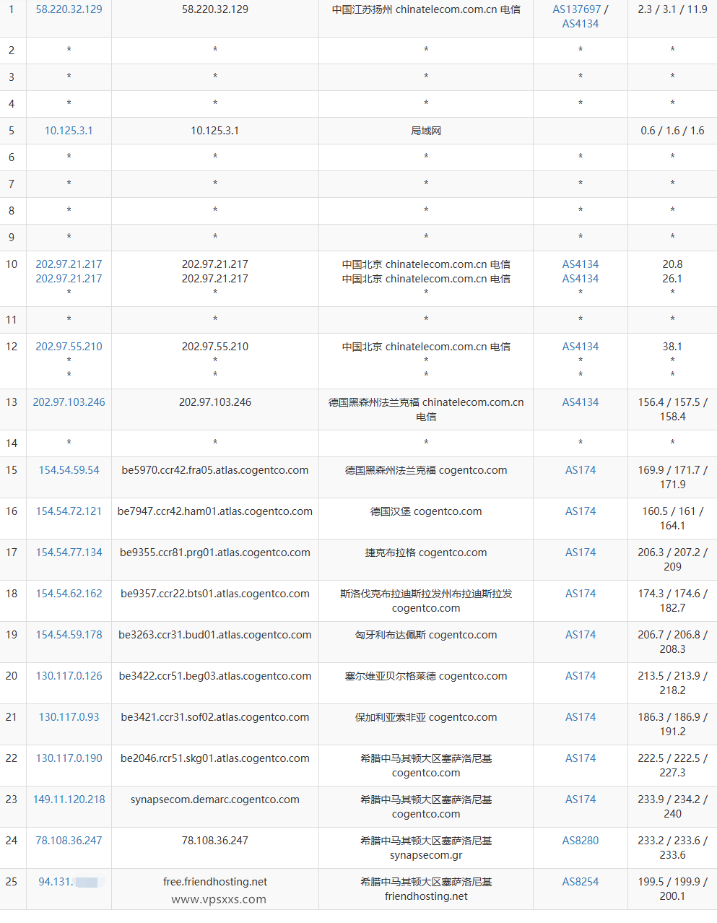Select hostname be9355.ccr81.prg01.atlas.cogentco.com
717x923 pixels.
click(215, 552)
